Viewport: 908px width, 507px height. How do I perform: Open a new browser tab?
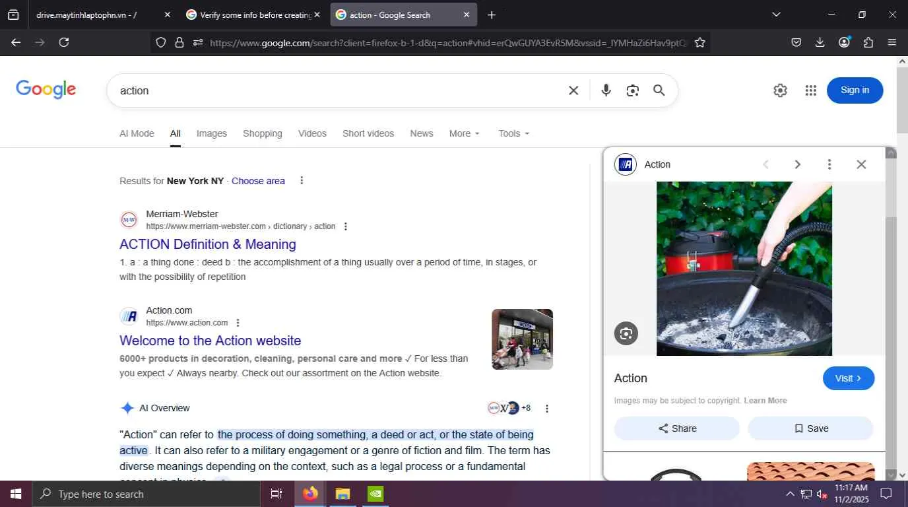coord(492,15)
